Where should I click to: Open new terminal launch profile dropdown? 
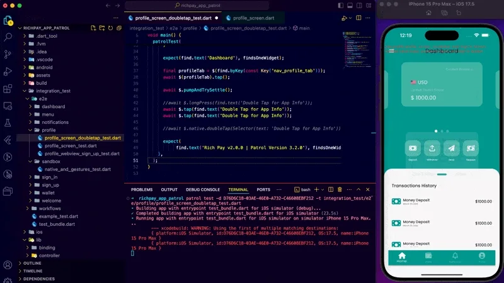(323, 189)
